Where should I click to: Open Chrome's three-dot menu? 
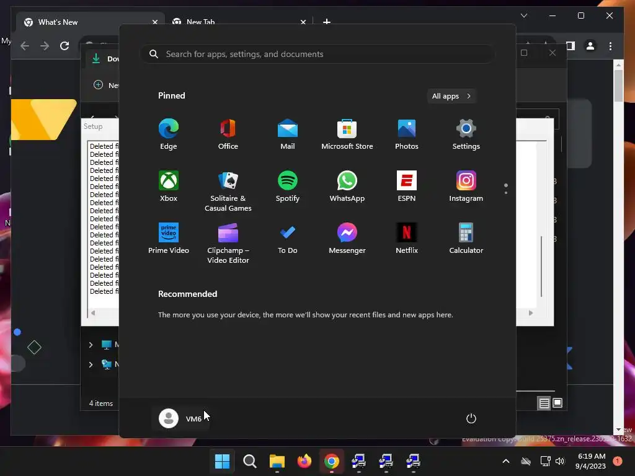(610, 46)
